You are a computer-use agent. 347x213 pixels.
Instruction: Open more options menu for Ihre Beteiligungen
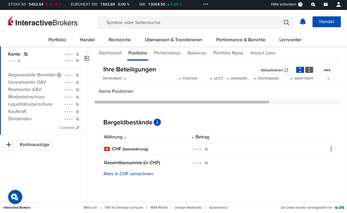327,70
